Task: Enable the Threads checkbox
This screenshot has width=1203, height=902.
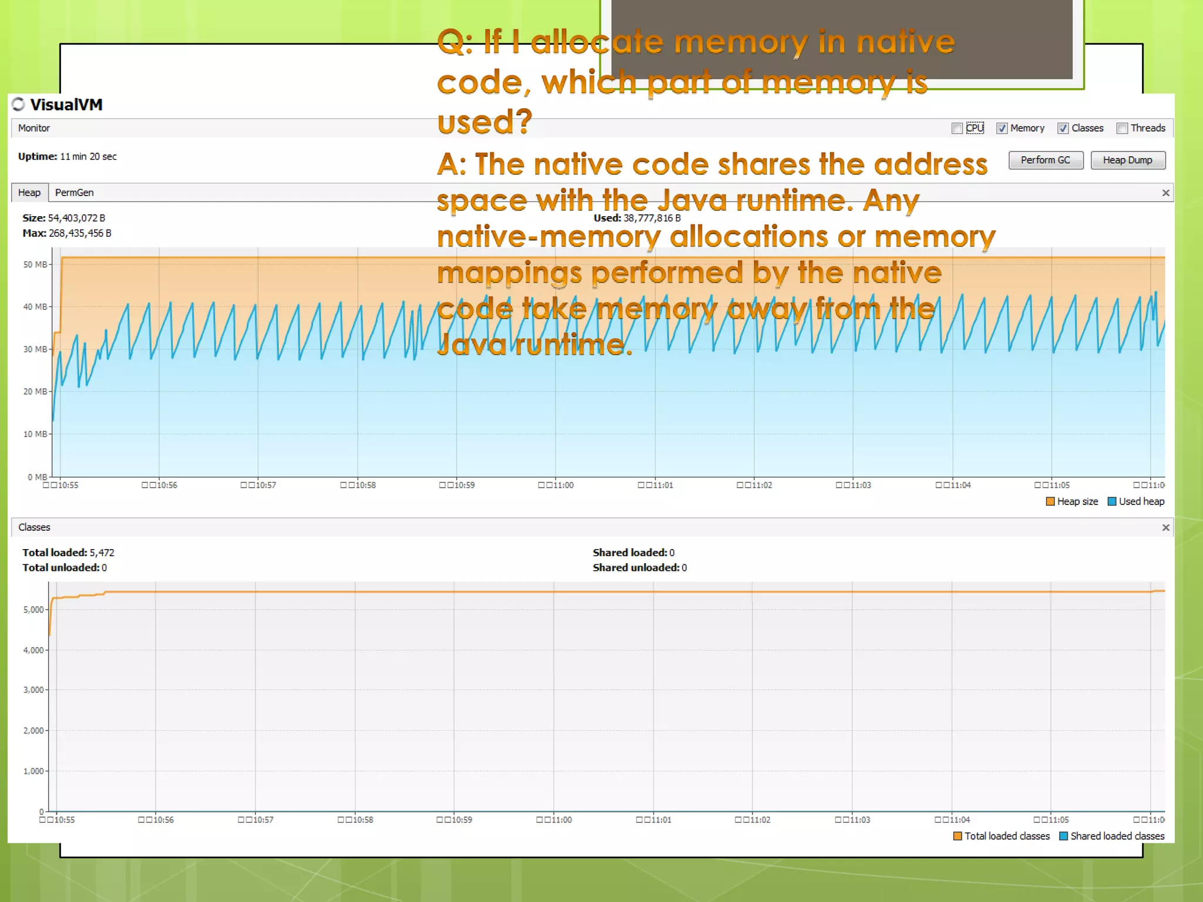Action: pos(1123,129)
